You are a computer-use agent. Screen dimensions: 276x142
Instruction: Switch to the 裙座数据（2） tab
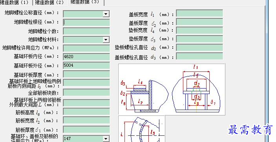[x=50, y=2]
